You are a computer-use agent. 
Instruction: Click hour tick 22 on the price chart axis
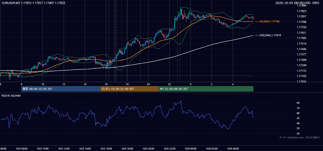point(169,84)
